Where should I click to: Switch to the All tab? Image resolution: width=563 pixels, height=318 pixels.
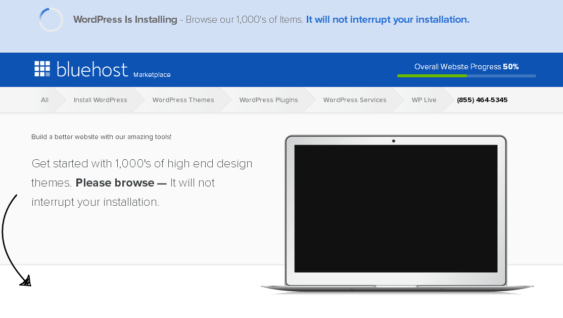(x=44, y=100)
